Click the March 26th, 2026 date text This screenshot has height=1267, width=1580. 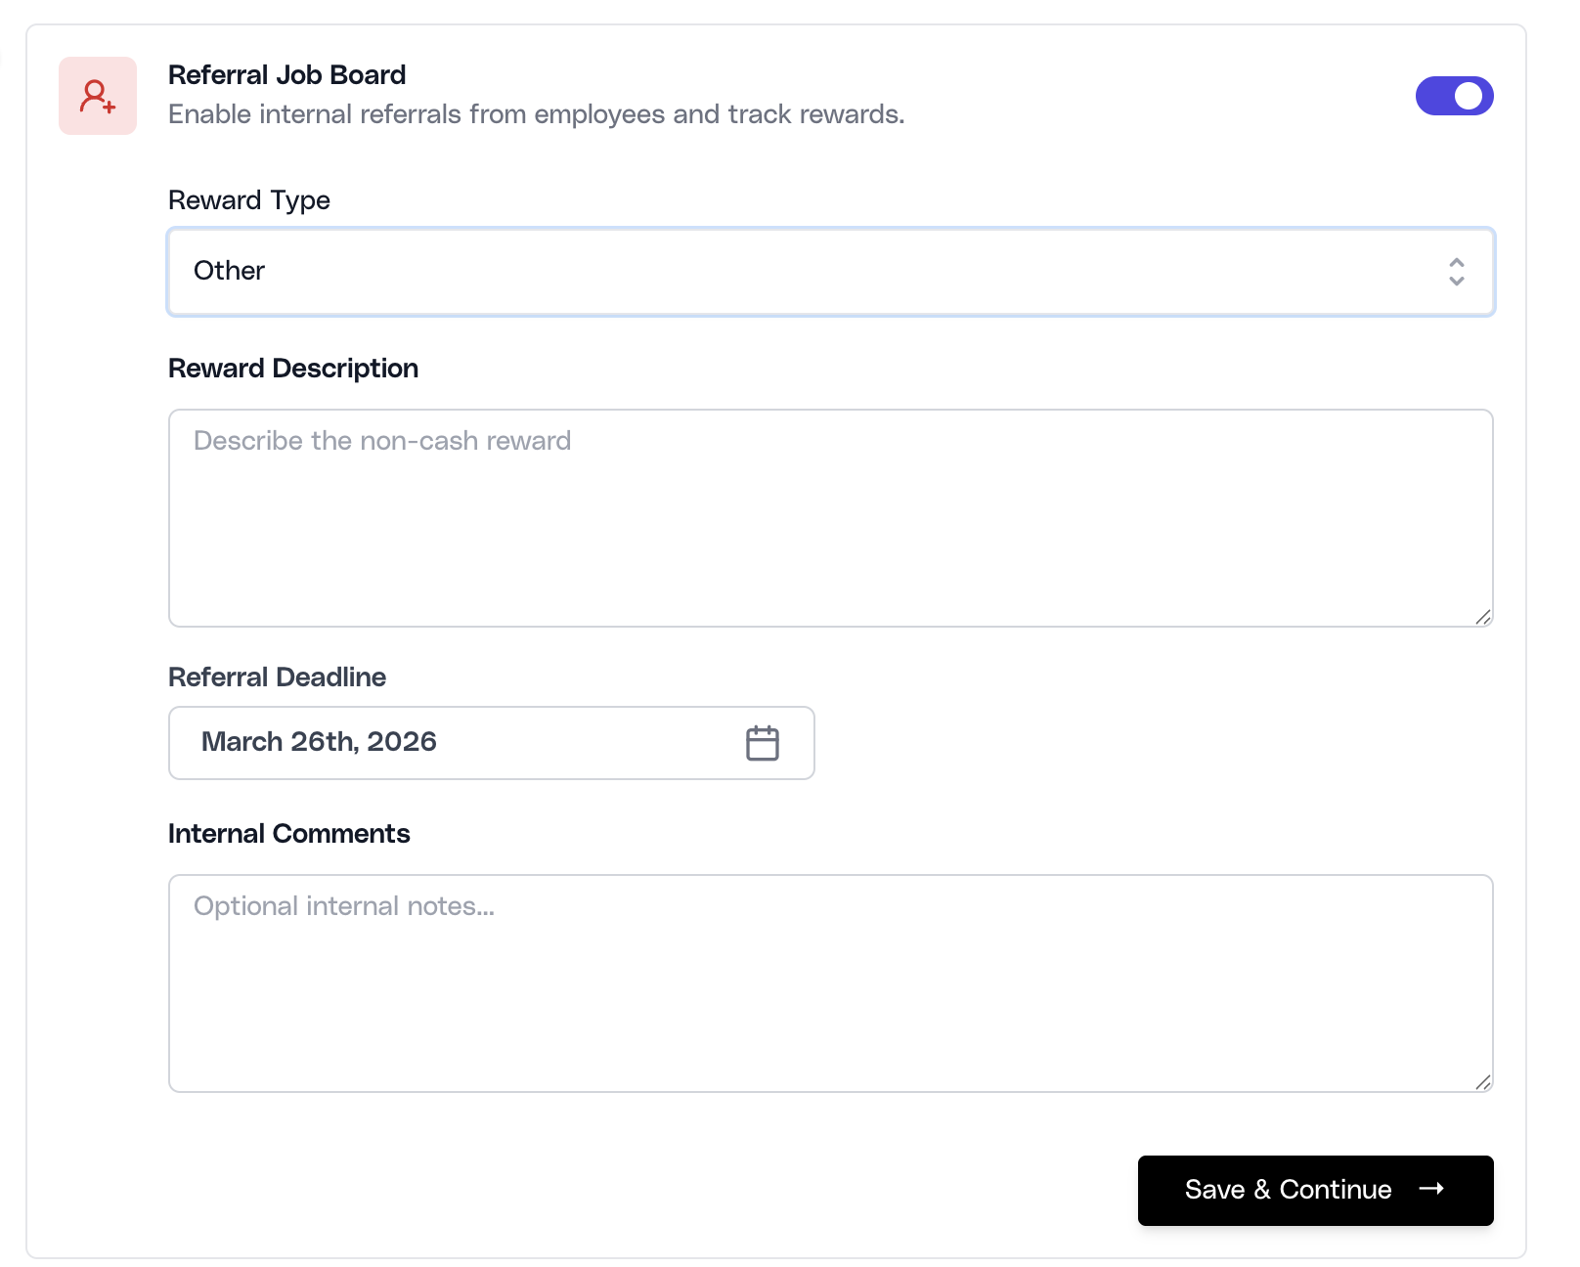(x=319, y=742)
